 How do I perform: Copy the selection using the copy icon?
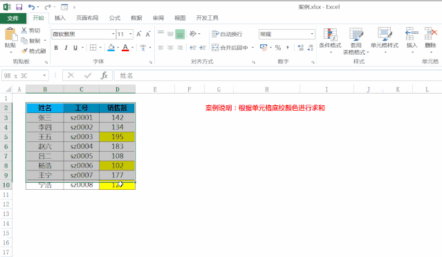(x=24, y=41)
